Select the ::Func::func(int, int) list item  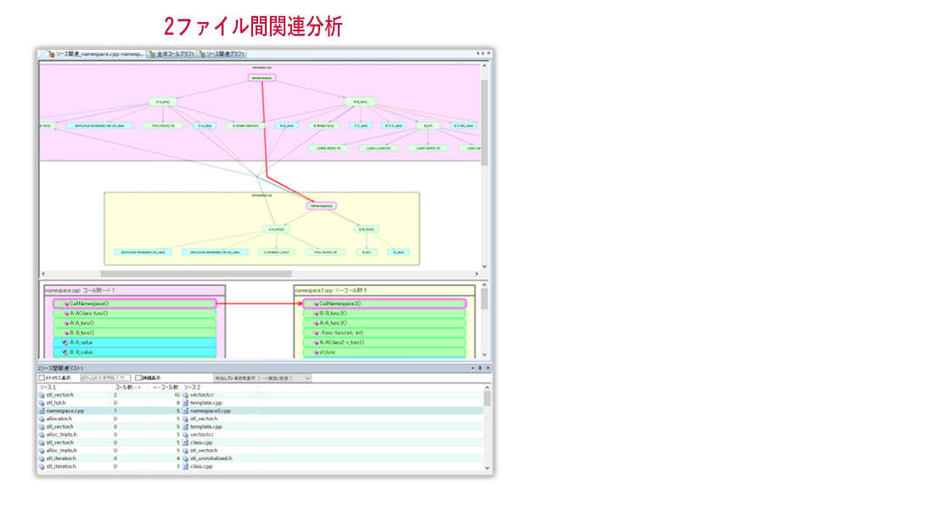tap(384, 333)
